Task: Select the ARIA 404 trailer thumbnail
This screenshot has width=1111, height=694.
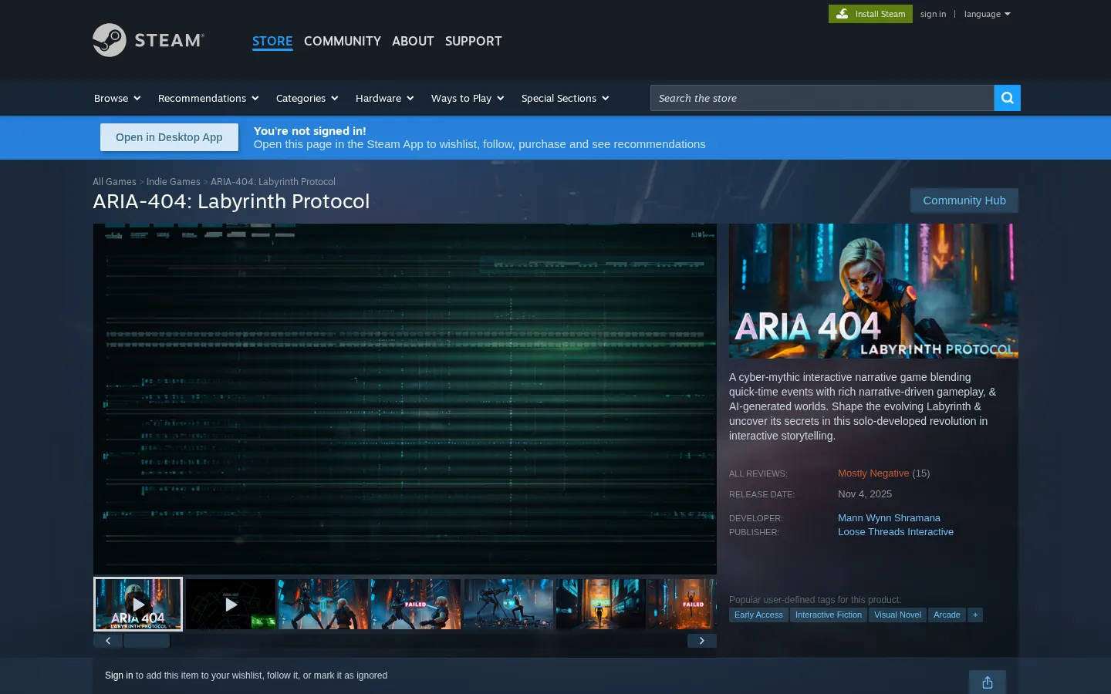Action: (x=138, y=604)
